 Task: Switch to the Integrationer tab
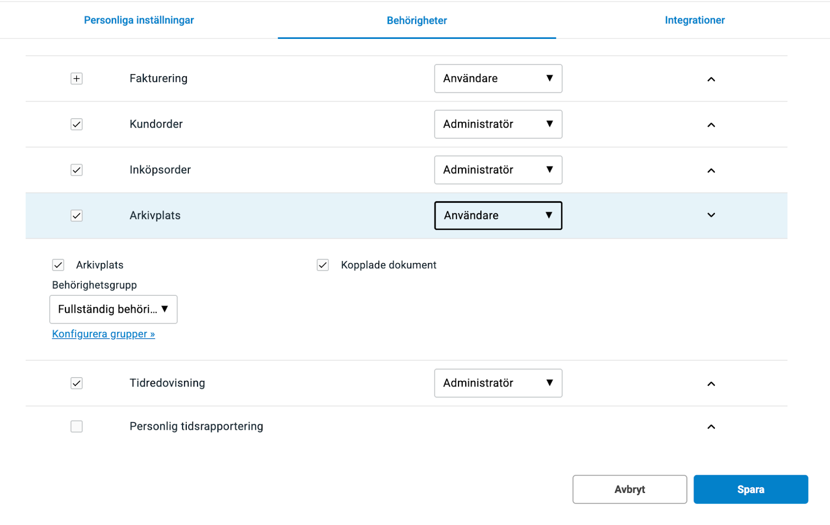[x=695, y=20]
